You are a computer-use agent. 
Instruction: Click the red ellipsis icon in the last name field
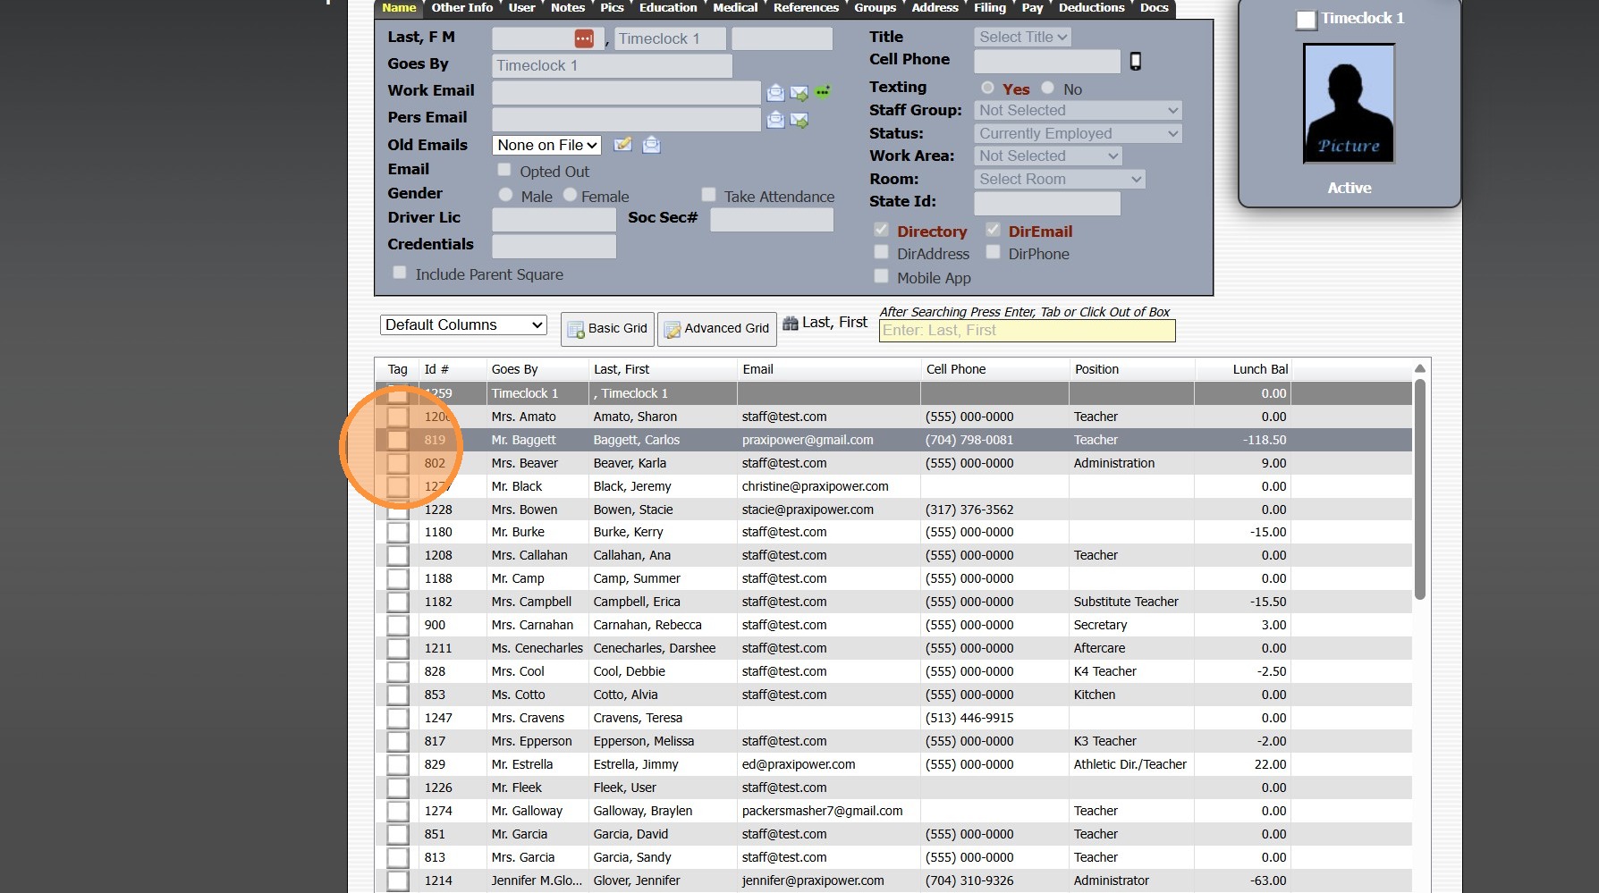click(584, 38)
